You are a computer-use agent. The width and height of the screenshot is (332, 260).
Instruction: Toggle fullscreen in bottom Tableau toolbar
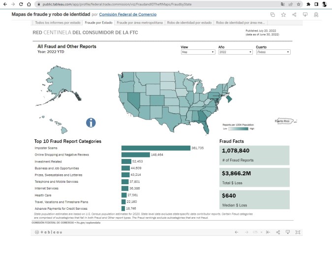(298, 232)
